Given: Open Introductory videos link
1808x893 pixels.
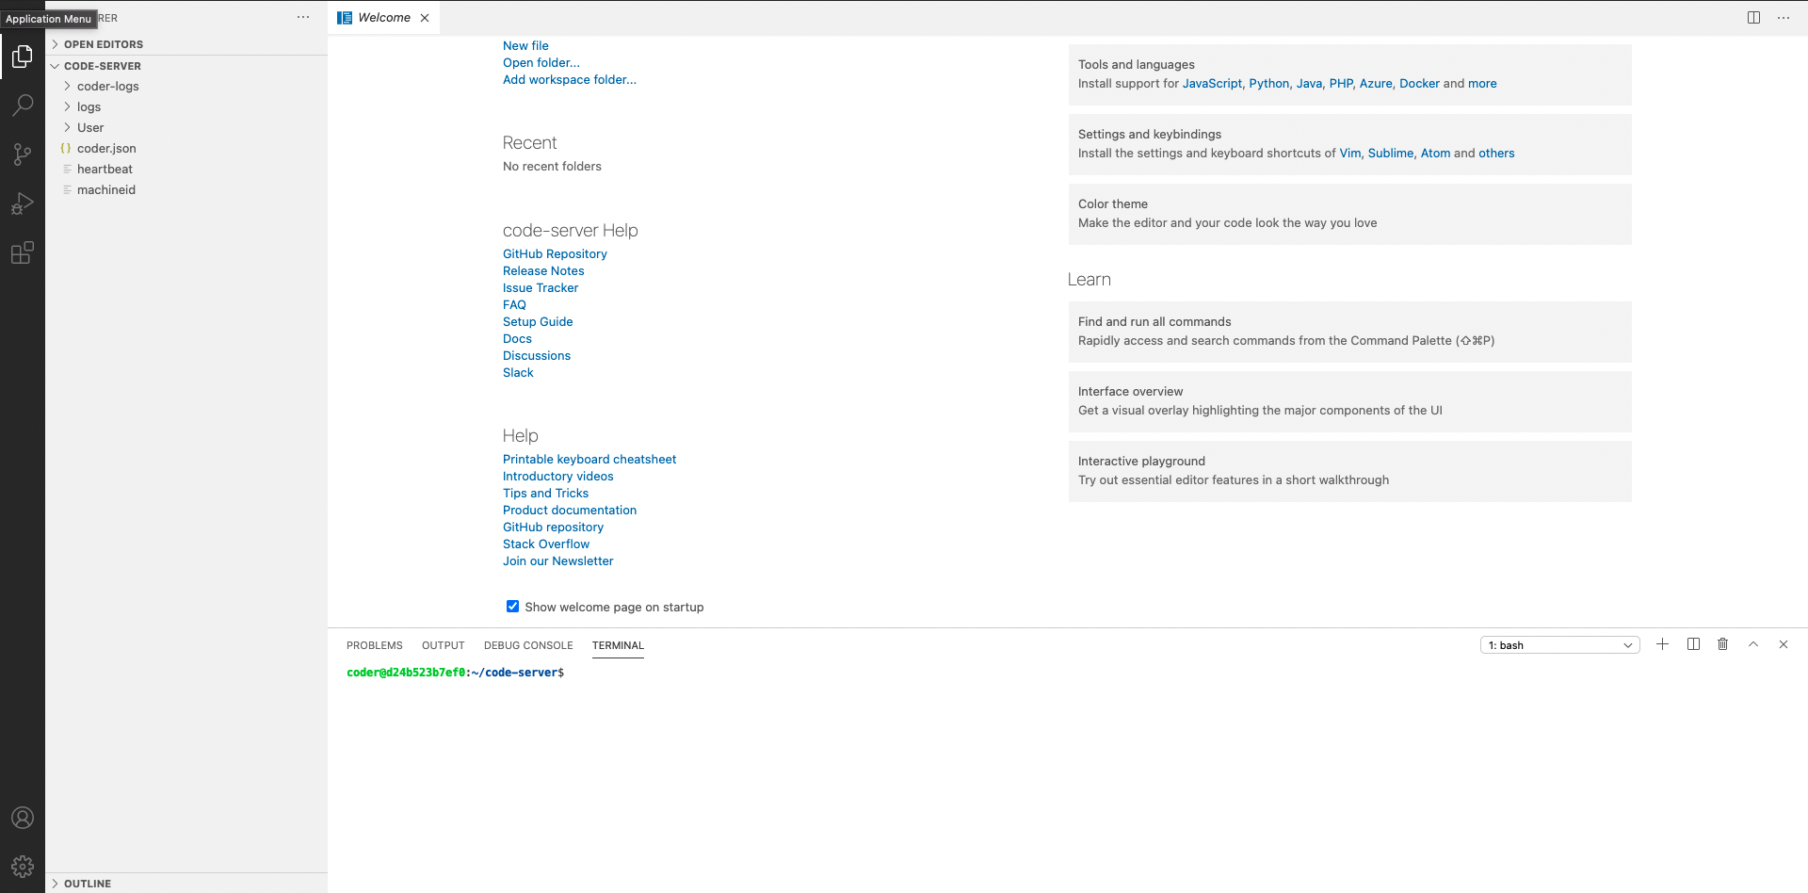Looking at the screenshot, I should tap(558, 476).
